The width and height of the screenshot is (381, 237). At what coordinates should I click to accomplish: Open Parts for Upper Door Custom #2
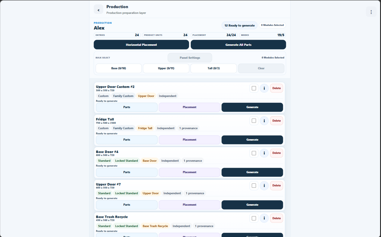[127, 107]
